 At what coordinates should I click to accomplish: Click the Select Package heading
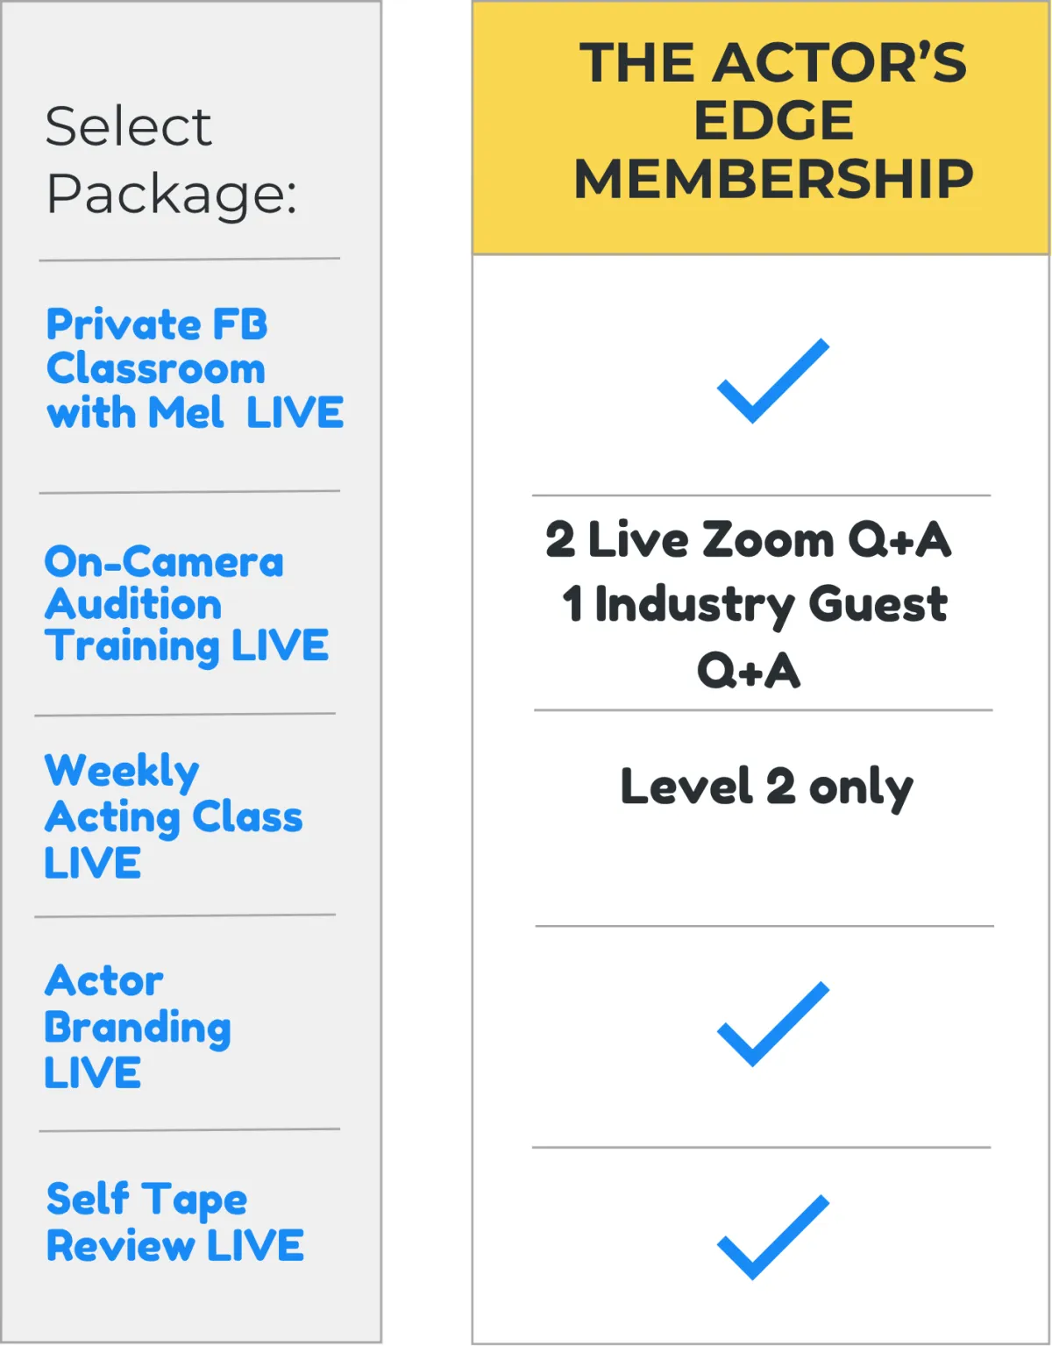point(172,160)
